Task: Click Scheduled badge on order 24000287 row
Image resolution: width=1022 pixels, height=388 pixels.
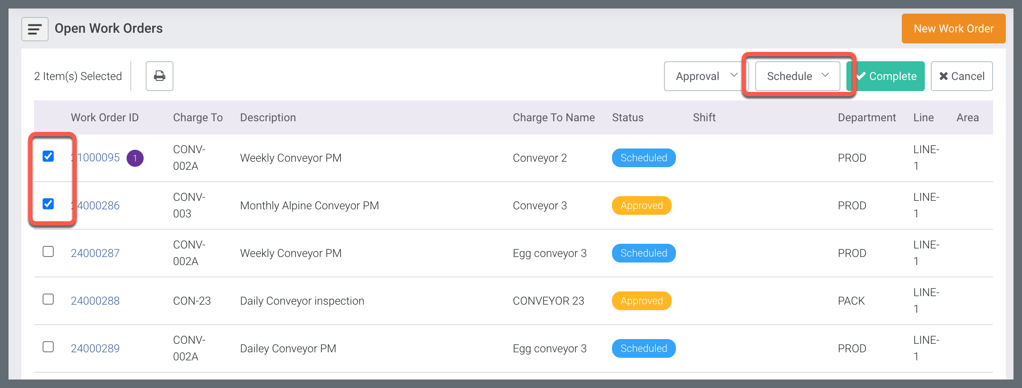Action: tap(644, 253)
